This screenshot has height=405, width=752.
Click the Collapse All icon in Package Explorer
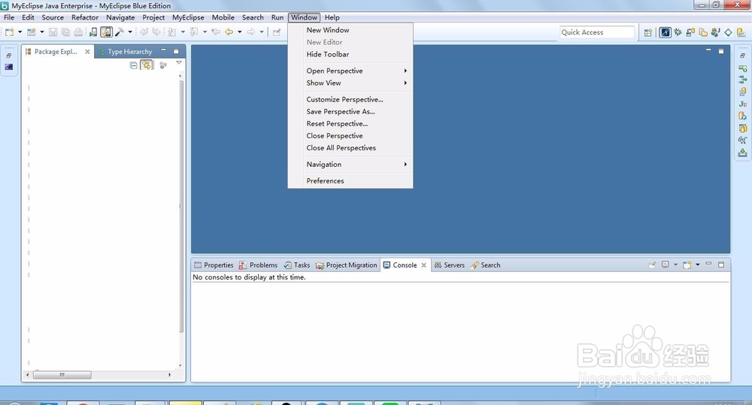(133, 65)
